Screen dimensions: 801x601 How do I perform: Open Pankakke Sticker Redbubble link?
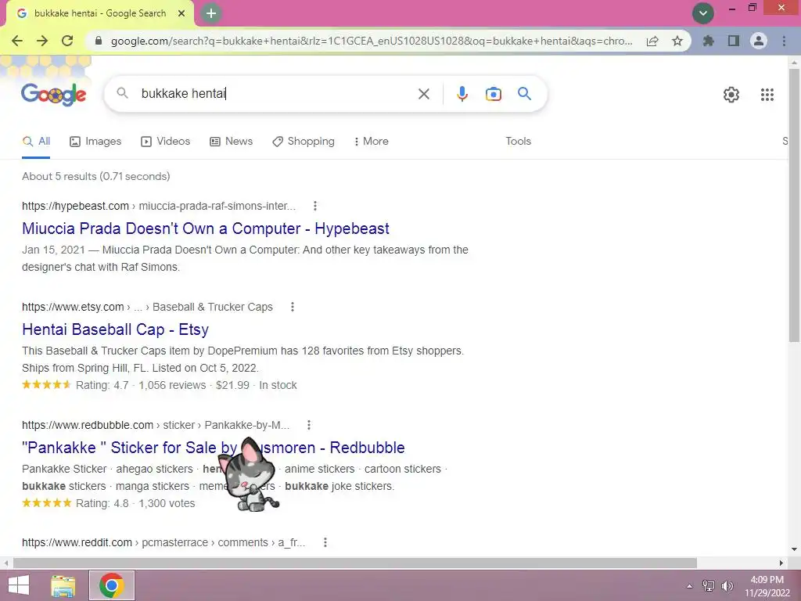pos(214,448)
